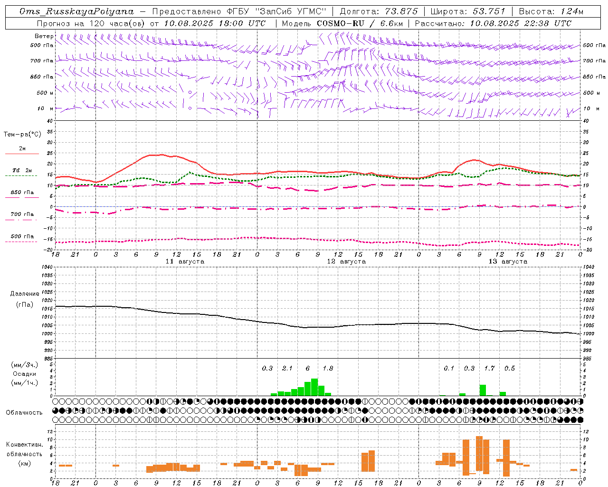This screenshot has height=487, width=608.
Task: Click the '0.1' precipitation amount value
Action: point(449,369)
